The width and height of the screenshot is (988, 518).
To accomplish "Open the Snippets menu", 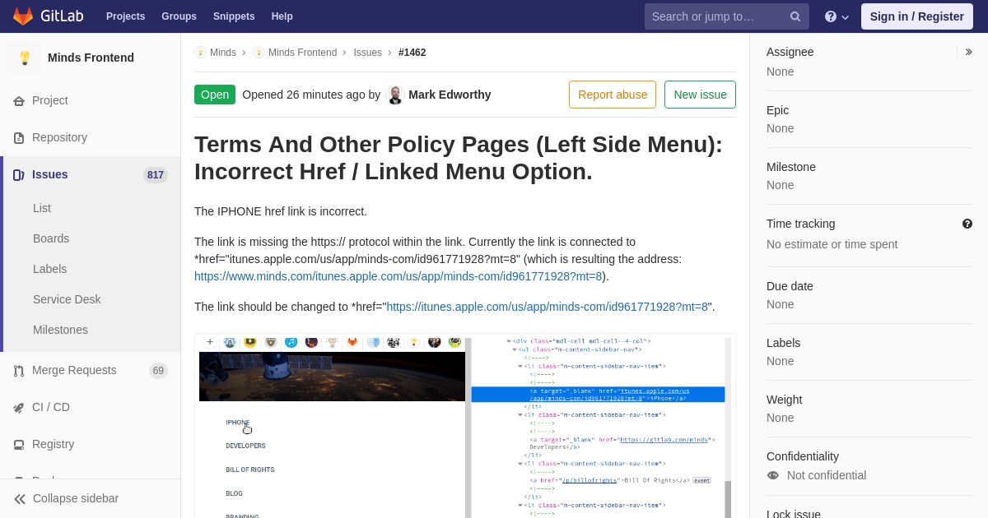I will pos(234,16).
